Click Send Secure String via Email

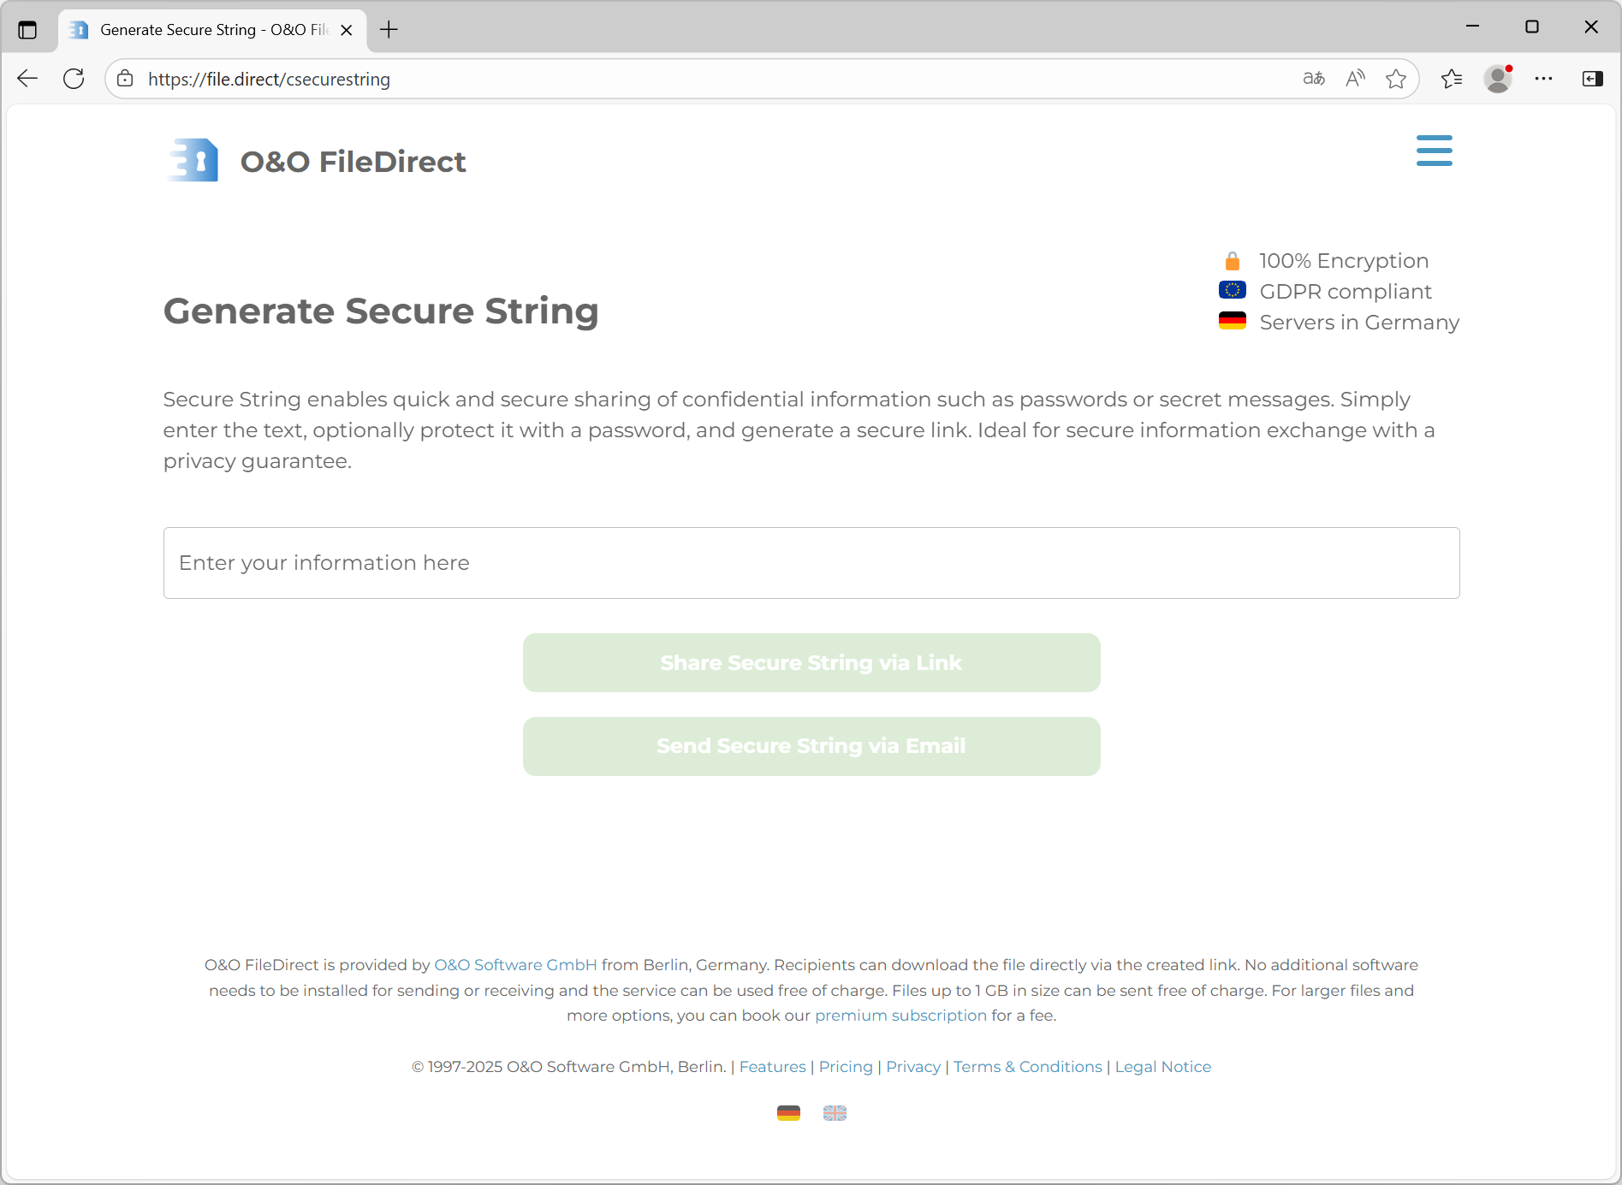(x=811, y=746)
